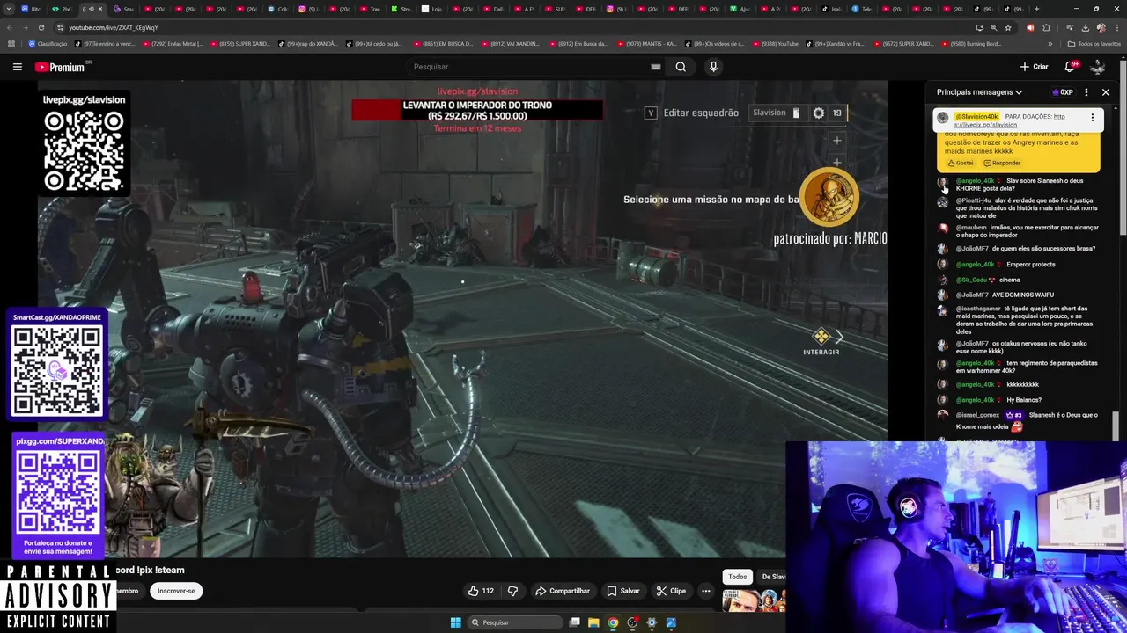Open the Extensions puzzle menu
The width and height of the screenshot is (1127, 633).
coord(1046,27)
